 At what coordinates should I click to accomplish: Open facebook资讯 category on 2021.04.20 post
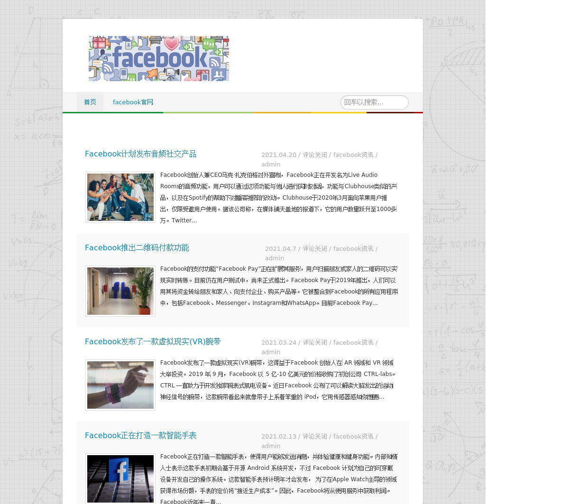[353, 155]
